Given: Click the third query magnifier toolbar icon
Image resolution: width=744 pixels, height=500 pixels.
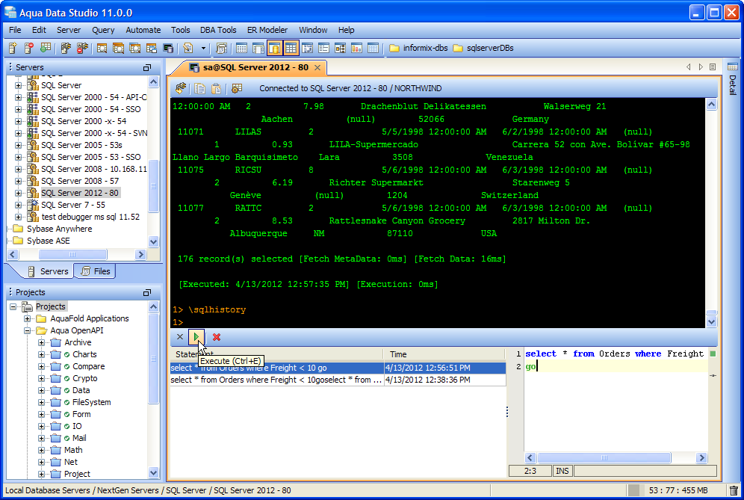Looking at the screenshot, I should pos(134,48).
